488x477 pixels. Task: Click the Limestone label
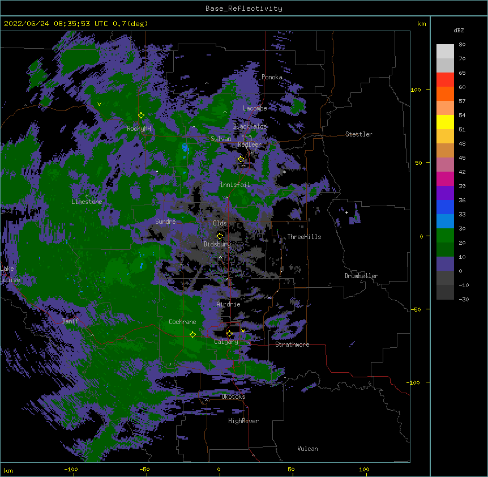(87, 202)
